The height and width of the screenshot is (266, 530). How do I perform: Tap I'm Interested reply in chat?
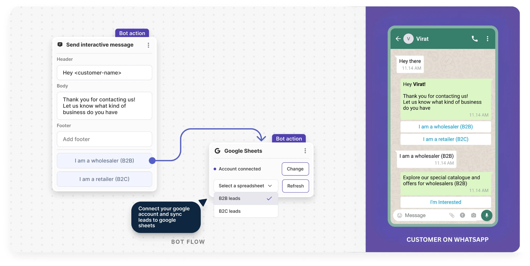(445, 202)
